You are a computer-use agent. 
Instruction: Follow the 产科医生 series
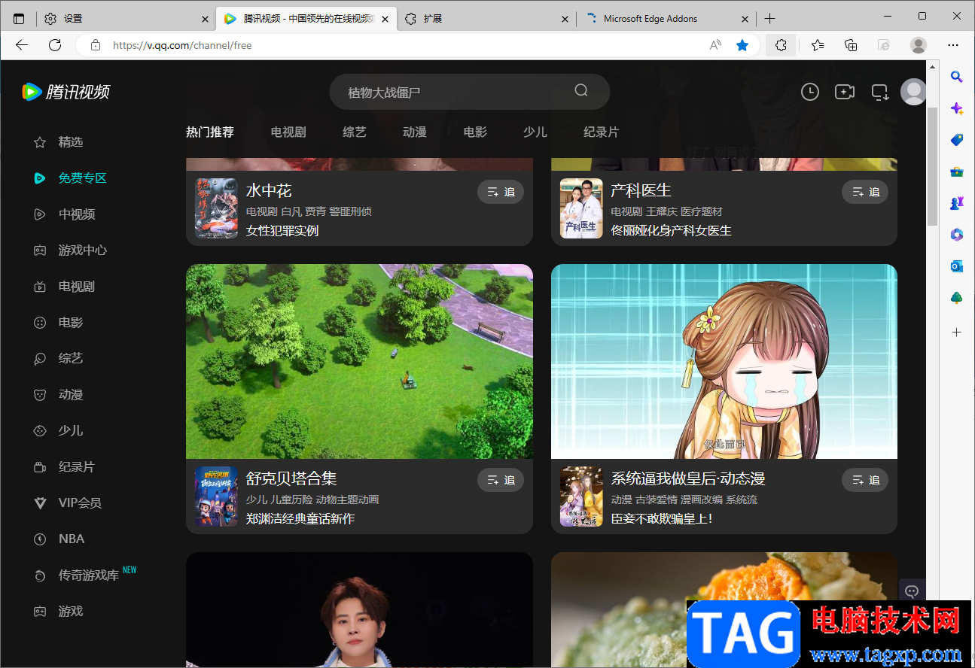(x=865, y=192)
